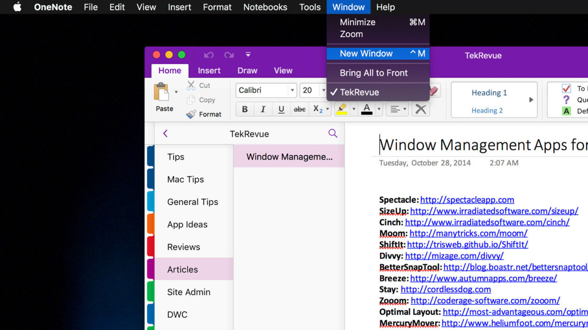Image resolution: width=588 pixels, height=330 pixels.
Task: Open the mizage.com/divvy link
Action: coord(454,256)
